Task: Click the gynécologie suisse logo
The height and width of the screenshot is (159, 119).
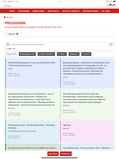Action: click(x=7, y=6)
